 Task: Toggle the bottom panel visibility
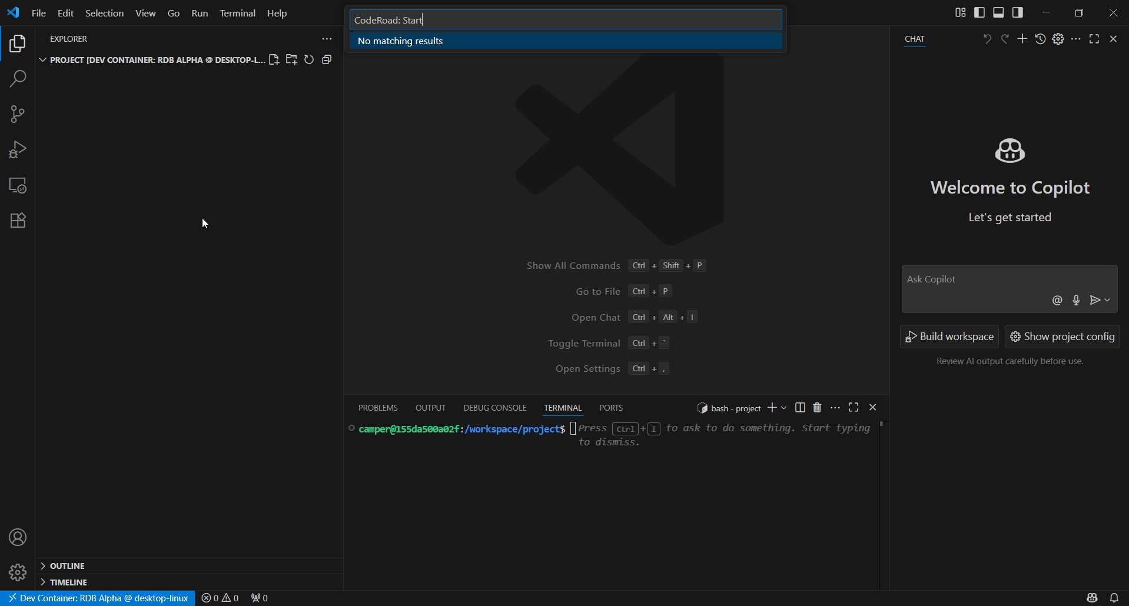click(998, 12)
